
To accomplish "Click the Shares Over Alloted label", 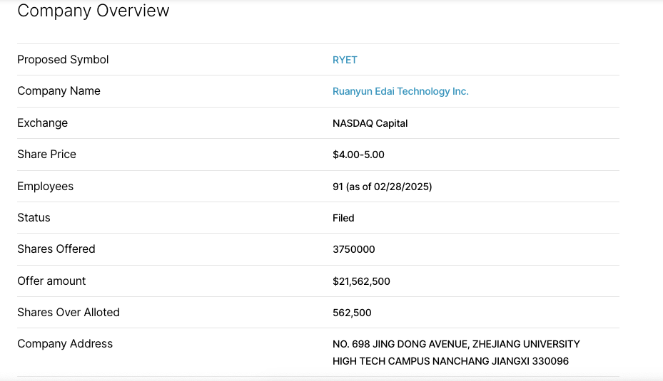I will (x=69, y=312).
